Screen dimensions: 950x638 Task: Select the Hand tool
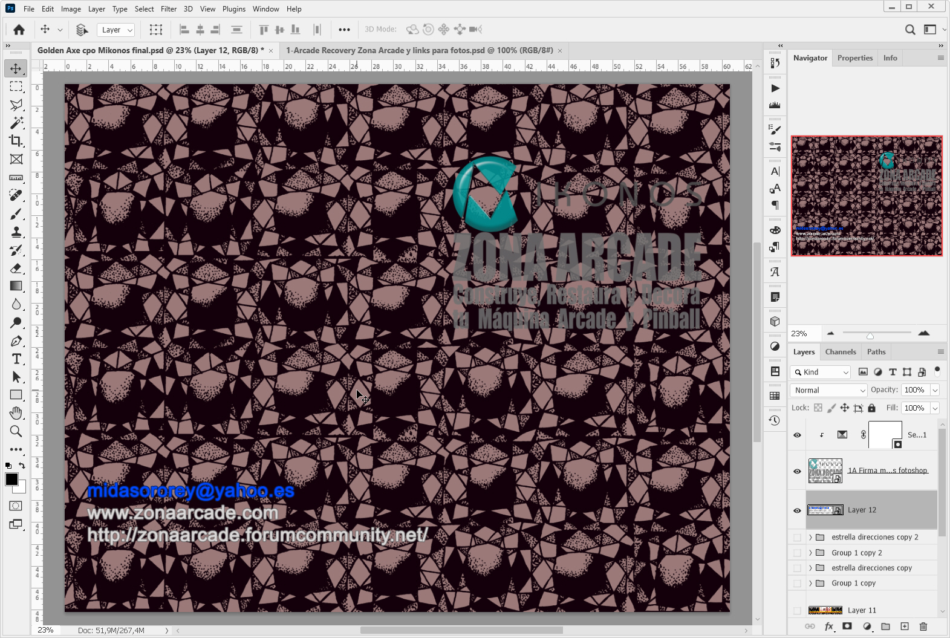[16, 414]
